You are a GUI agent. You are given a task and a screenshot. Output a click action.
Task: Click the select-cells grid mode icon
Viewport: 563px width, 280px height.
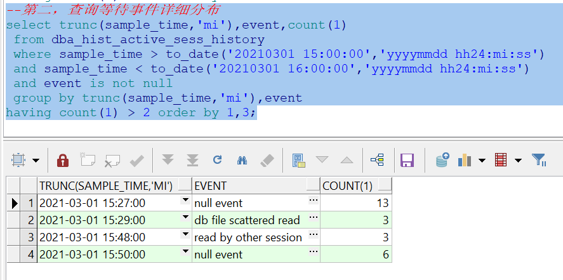[x=18, y=160]
